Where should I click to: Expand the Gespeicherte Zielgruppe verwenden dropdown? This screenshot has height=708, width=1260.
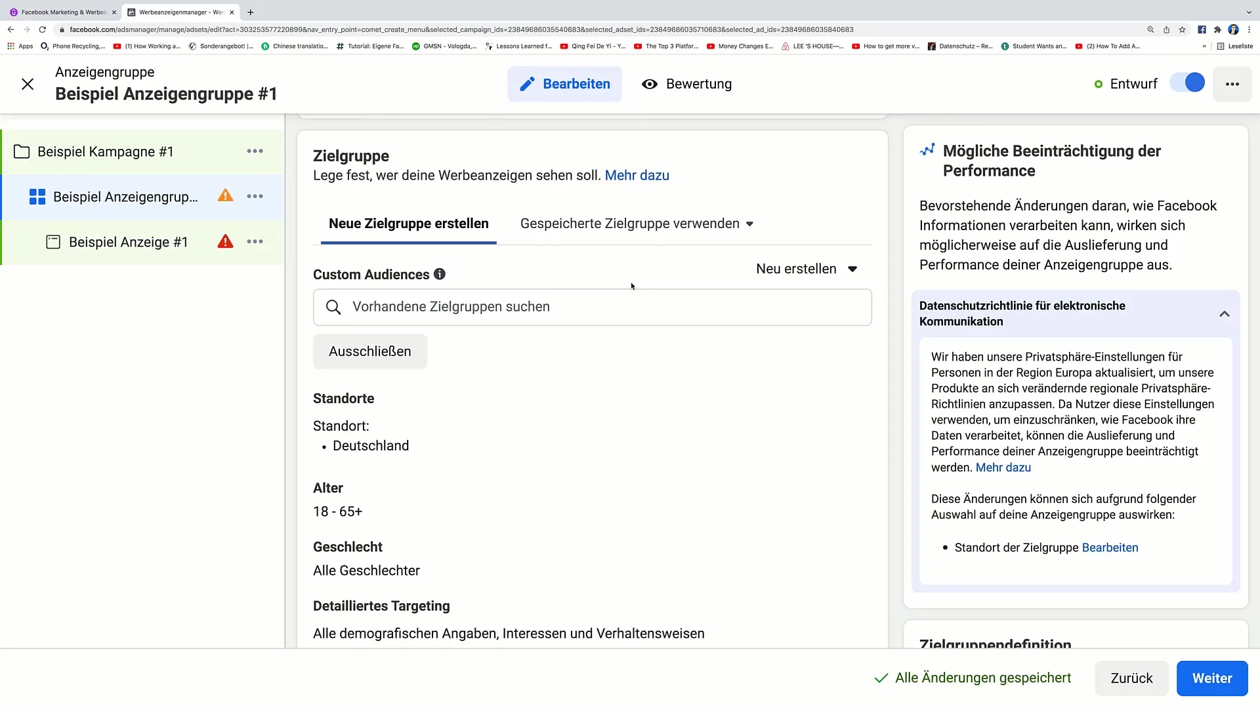tap(637, 223)
